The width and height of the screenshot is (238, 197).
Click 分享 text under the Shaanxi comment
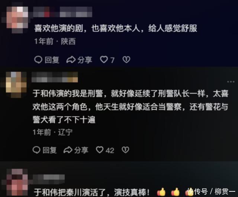click(85, 60)
